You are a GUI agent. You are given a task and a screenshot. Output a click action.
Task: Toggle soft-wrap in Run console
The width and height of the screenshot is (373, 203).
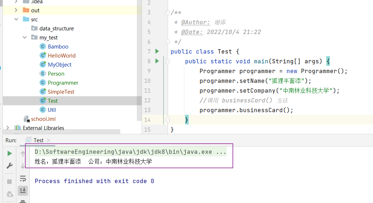coord(23,178)
